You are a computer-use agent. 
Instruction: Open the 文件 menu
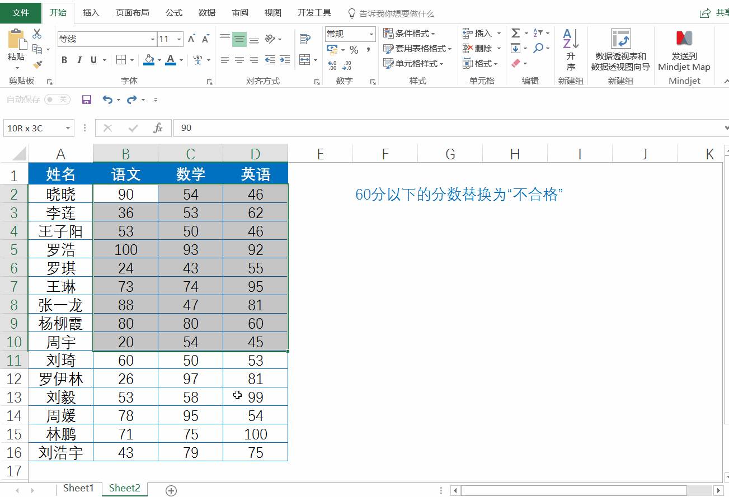[x=21, y=12]
